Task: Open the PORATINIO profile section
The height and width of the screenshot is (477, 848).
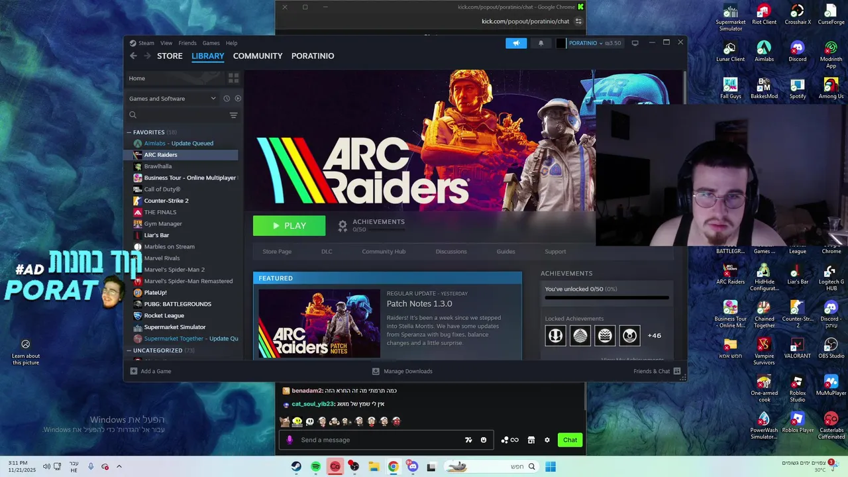Action: tap(313, 56)
